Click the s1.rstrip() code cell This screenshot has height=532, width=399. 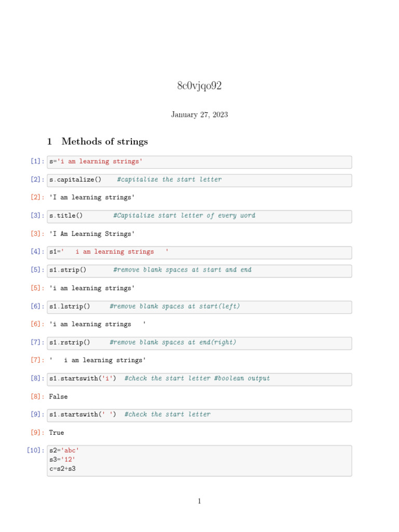(x=199, y=343)
